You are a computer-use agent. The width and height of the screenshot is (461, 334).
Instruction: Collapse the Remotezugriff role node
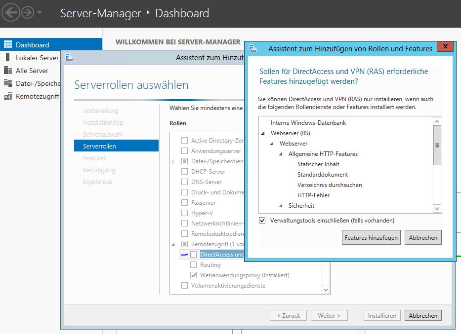pos(173,245)
